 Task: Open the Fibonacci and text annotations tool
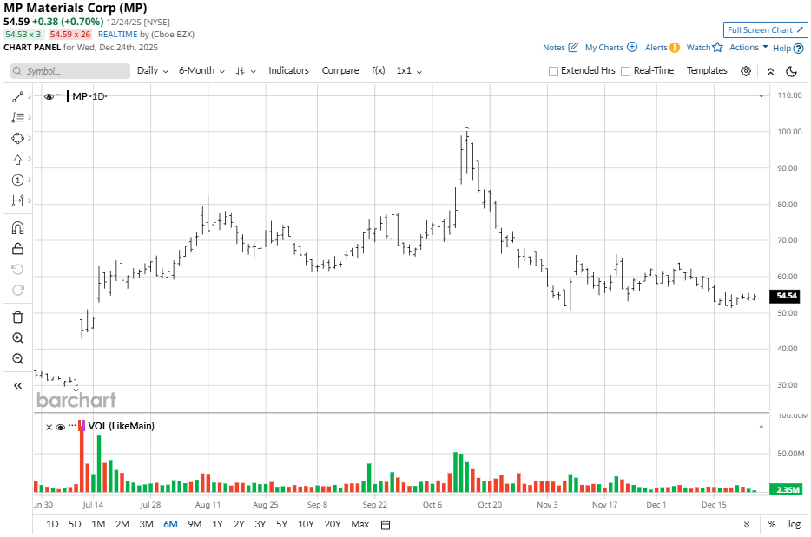pos(17,117)
